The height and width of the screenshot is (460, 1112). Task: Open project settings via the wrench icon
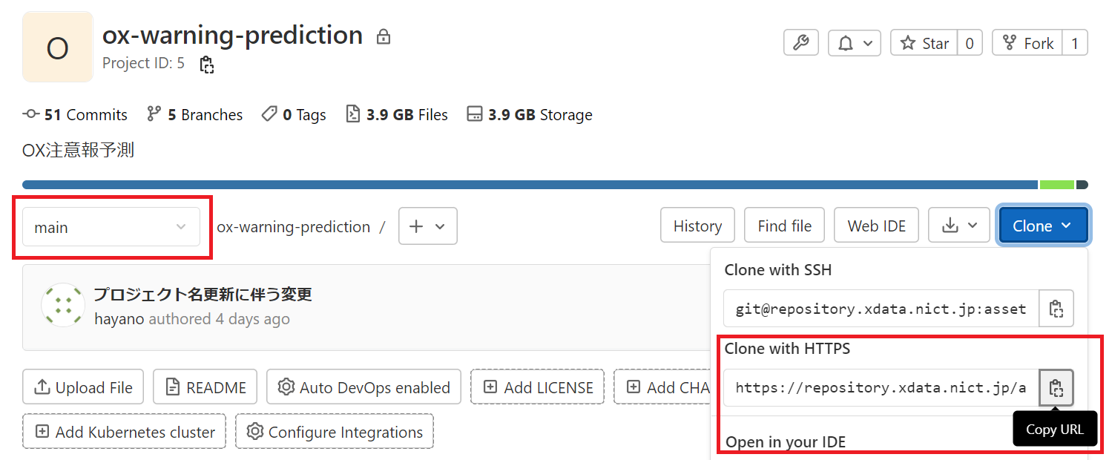[800, 42]
